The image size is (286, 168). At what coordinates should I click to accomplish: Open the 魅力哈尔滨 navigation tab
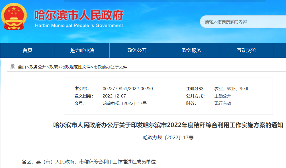[x=82, y=50]
